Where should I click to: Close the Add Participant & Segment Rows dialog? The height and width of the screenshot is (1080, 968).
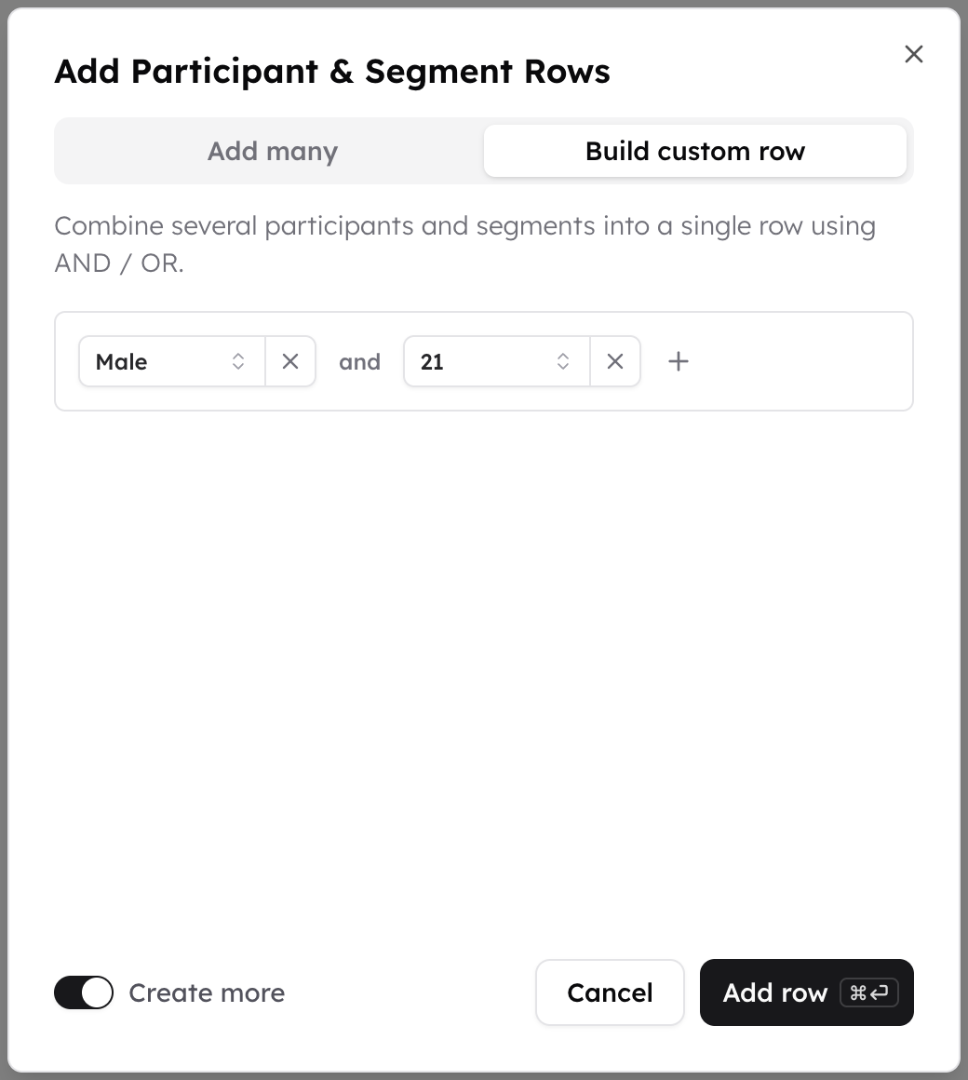[914, 54]
